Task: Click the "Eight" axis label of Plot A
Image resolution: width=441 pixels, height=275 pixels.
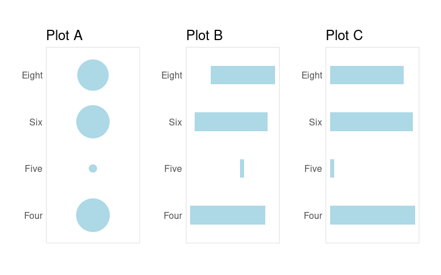Action: click(32, 75)
